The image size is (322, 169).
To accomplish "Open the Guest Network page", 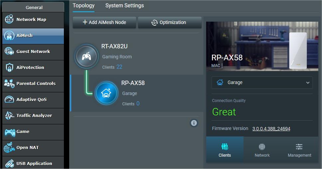I will click(33, 52).
